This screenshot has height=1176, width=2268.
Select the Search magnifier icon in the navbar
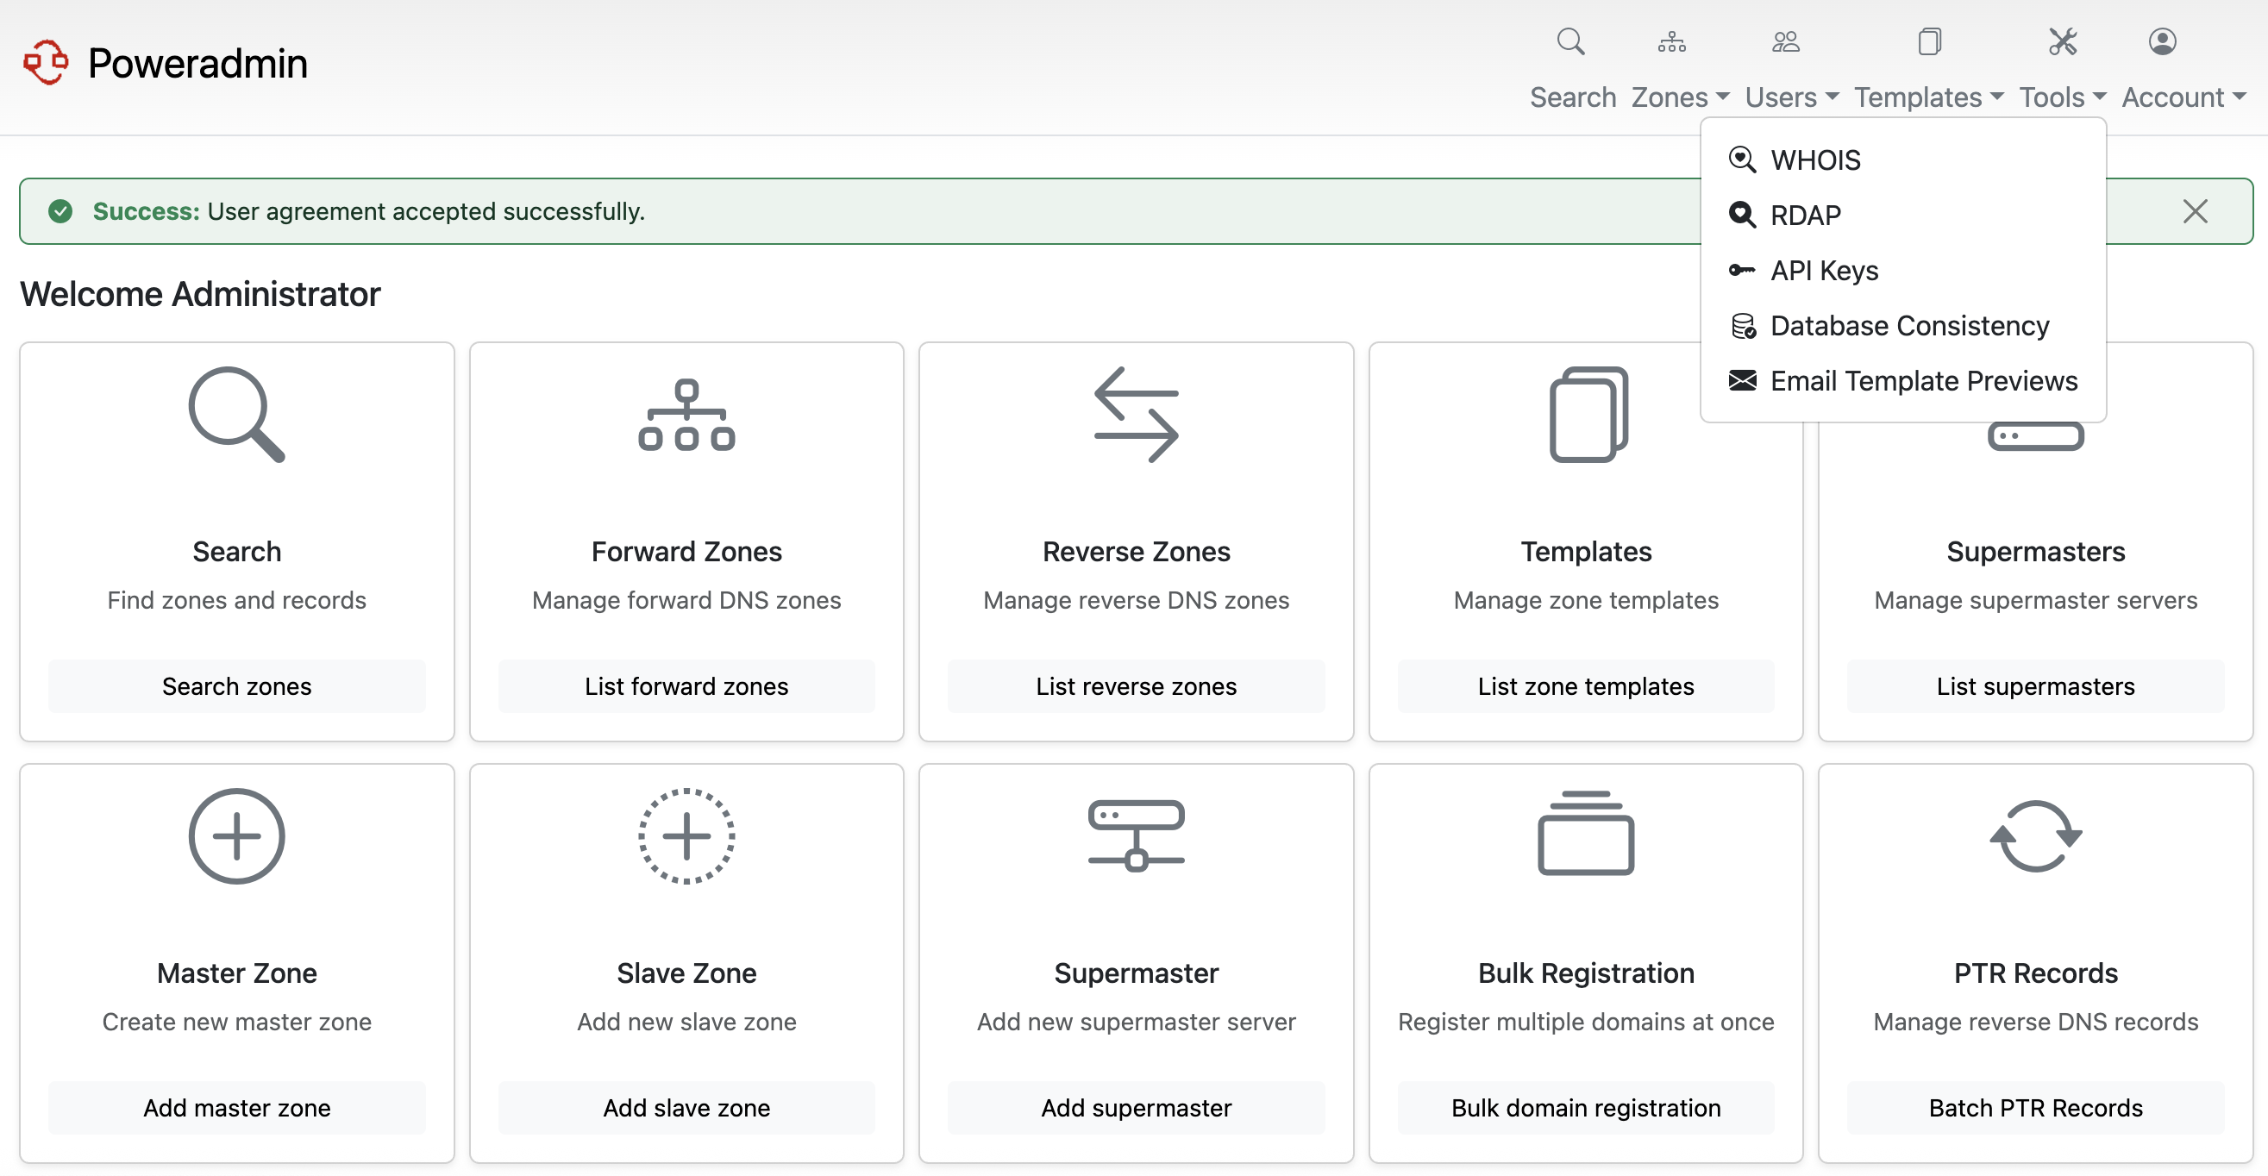[x=1571, y=41]
